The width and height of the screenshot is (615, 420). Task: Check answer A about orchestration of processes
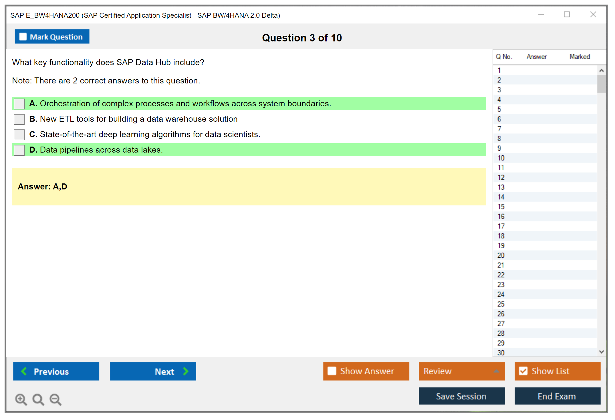click(19, 104)
